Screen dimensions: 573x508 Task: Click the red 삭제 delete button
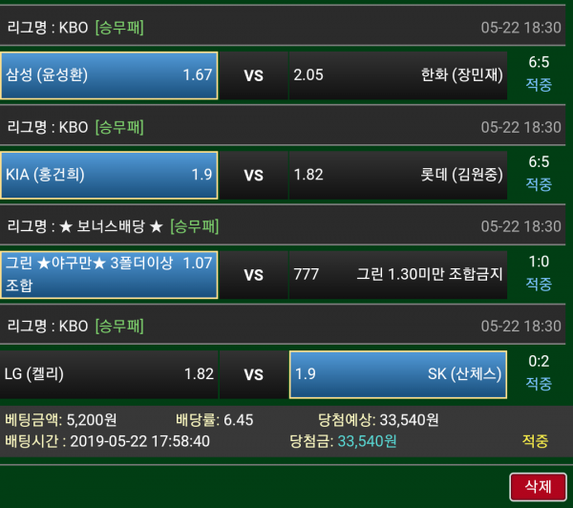pos(538,487)
